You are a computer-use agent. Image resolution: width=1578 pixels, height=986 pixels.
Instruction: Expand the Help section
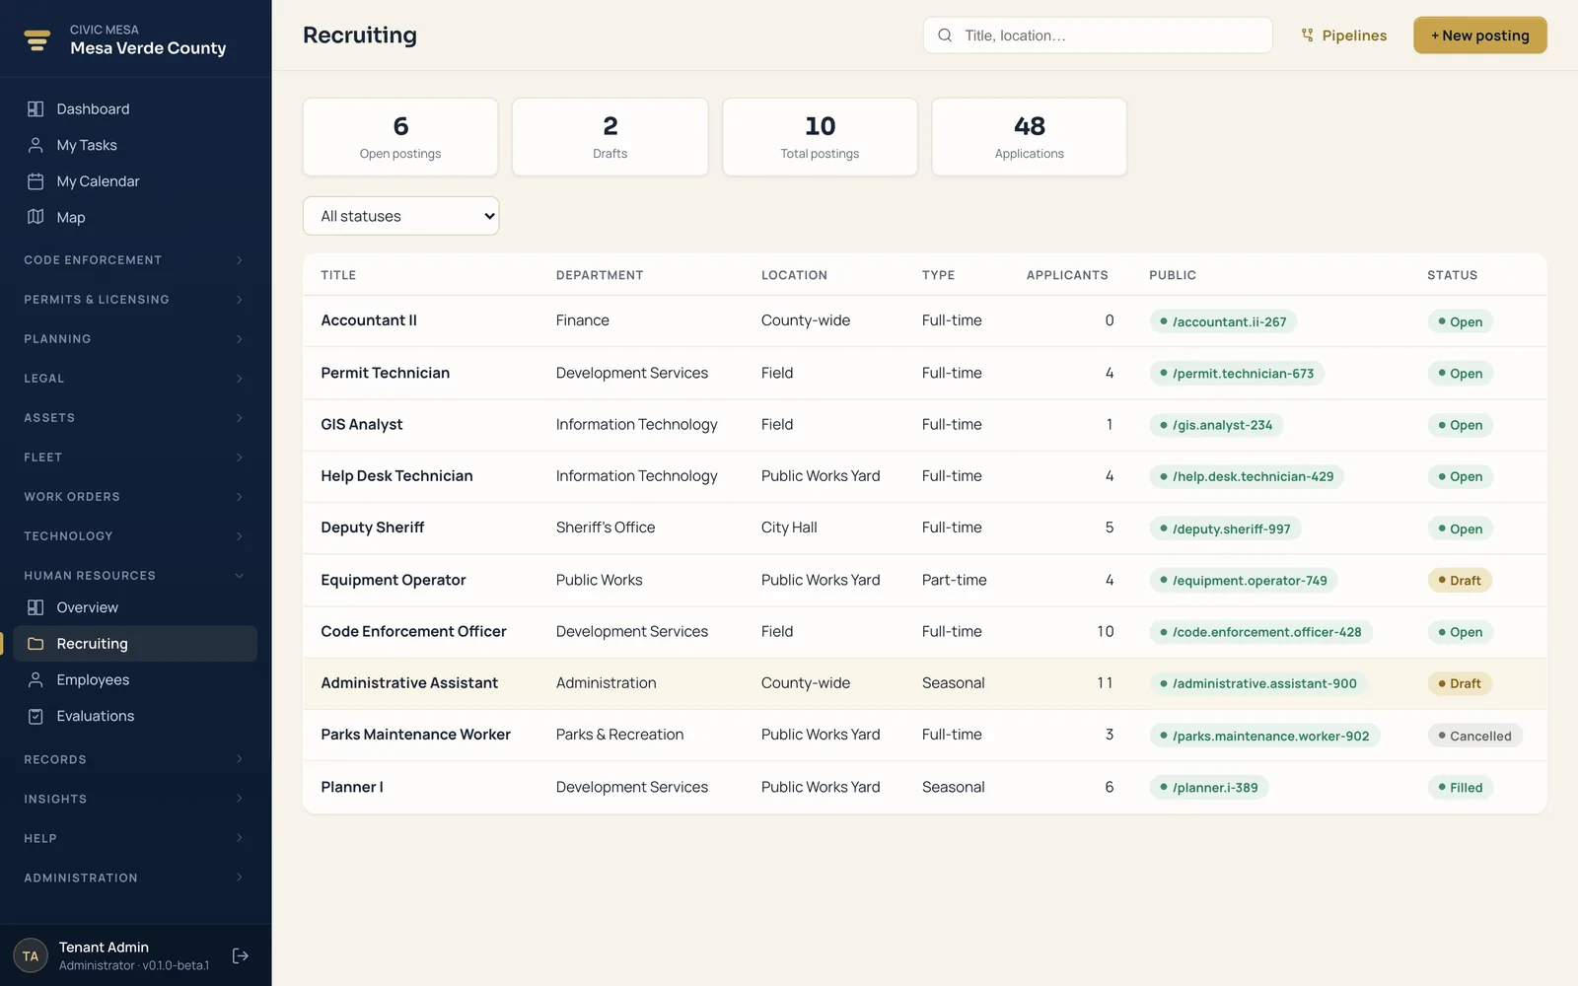135,838
